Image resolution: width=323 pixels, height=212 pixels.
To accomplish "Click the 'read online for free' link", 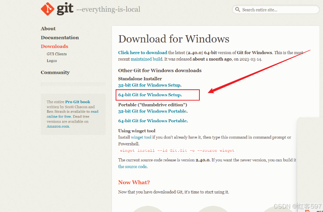I will [72, 114].
